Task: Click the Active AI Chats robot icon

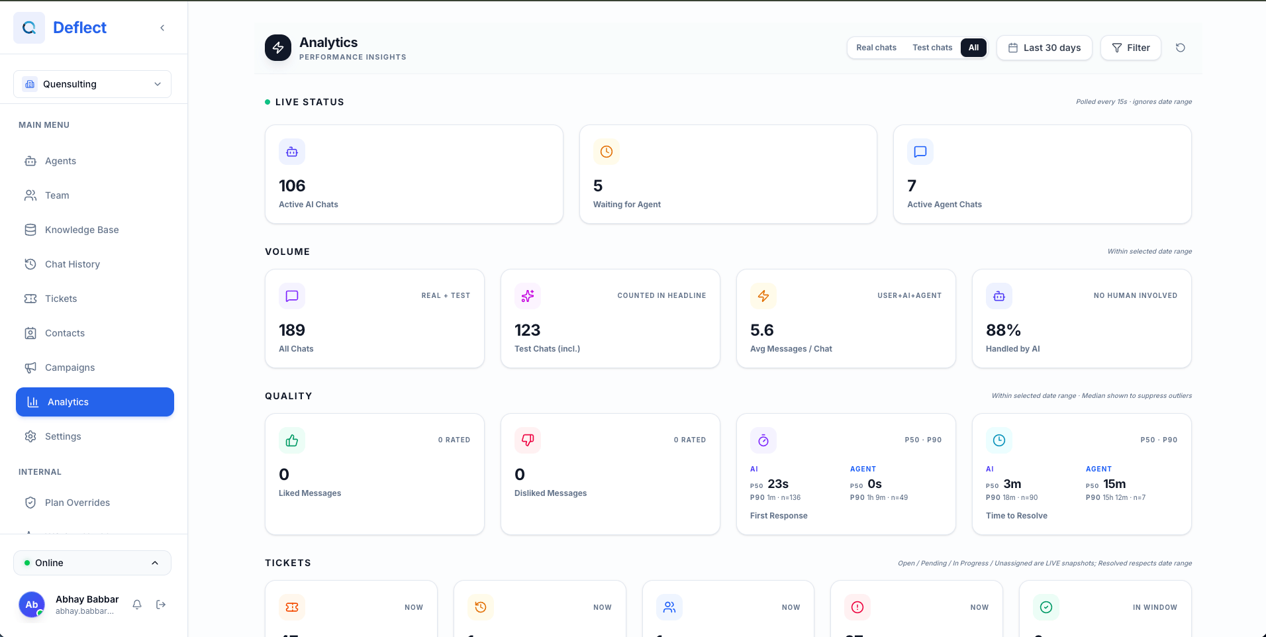Action: (x=292, y=152)
